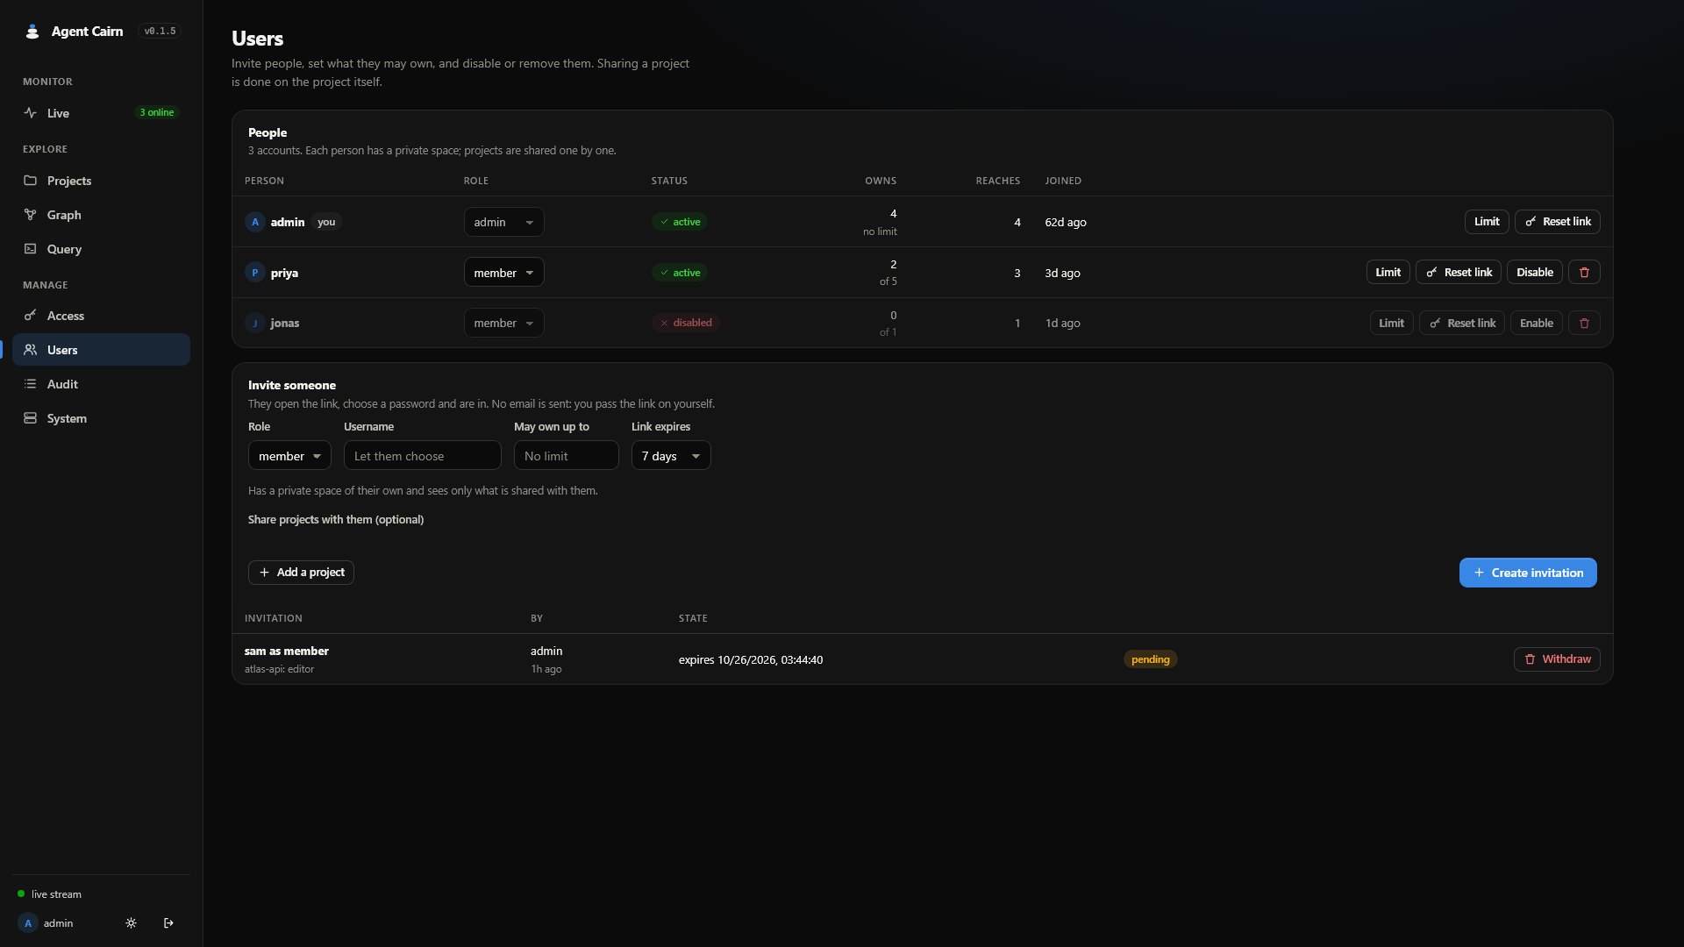Open the Query page
Viewport: 1684px width, 947px height.
101,249
